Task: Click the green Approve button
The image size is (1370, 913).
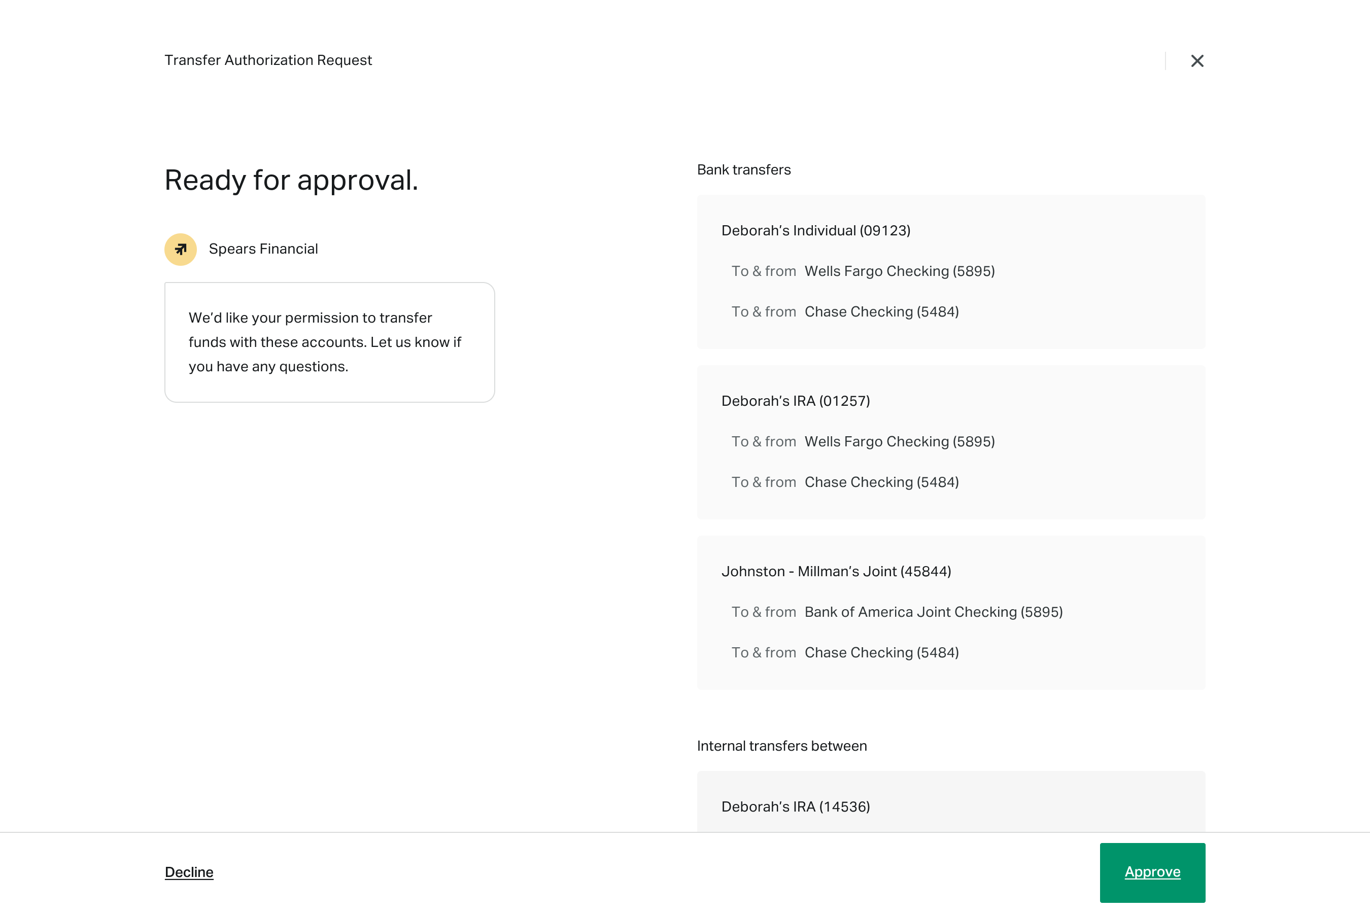Action: [1152, 872]
